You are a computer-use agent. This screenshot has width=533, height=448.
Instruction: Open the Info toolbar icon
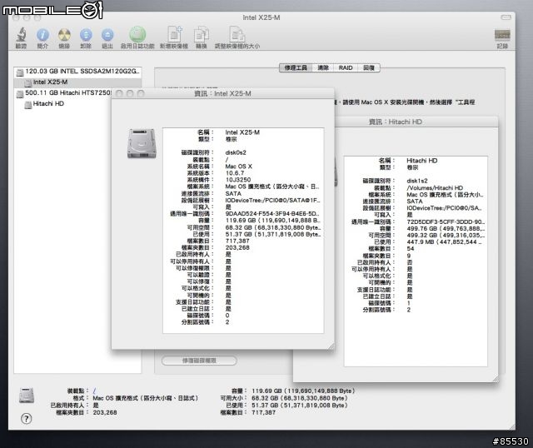pyautogui.click(x=42, y=35)
